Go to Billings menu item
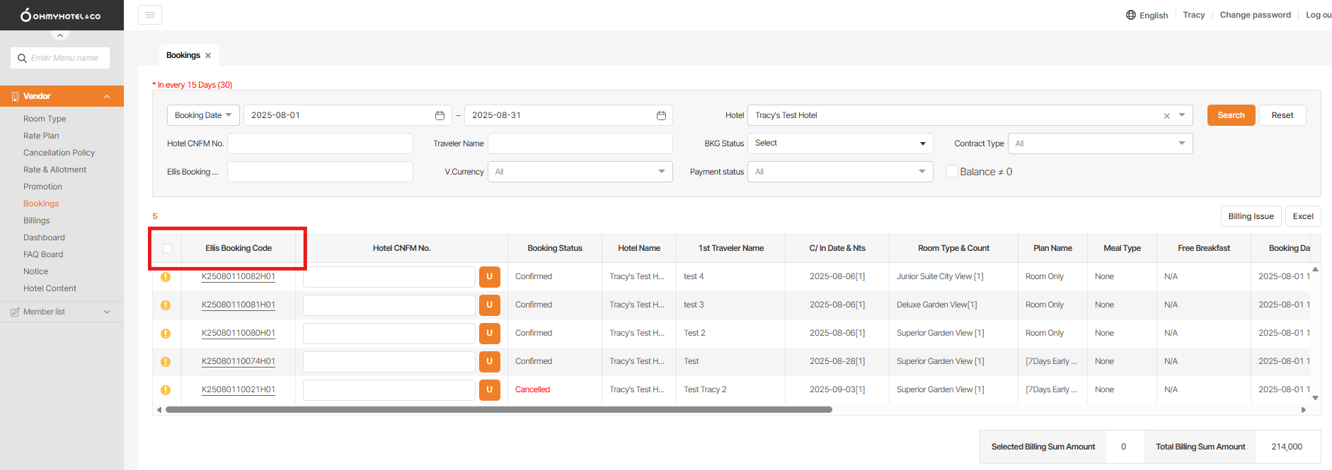The width and height of the screenshot is (1332, 470). (x=37, y=221)
